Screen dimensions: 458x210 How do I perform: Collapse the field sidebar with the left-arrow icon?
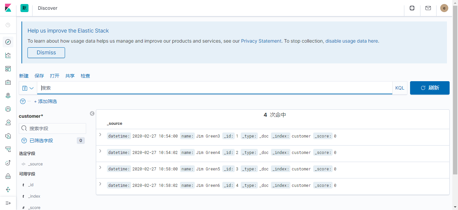92,113
